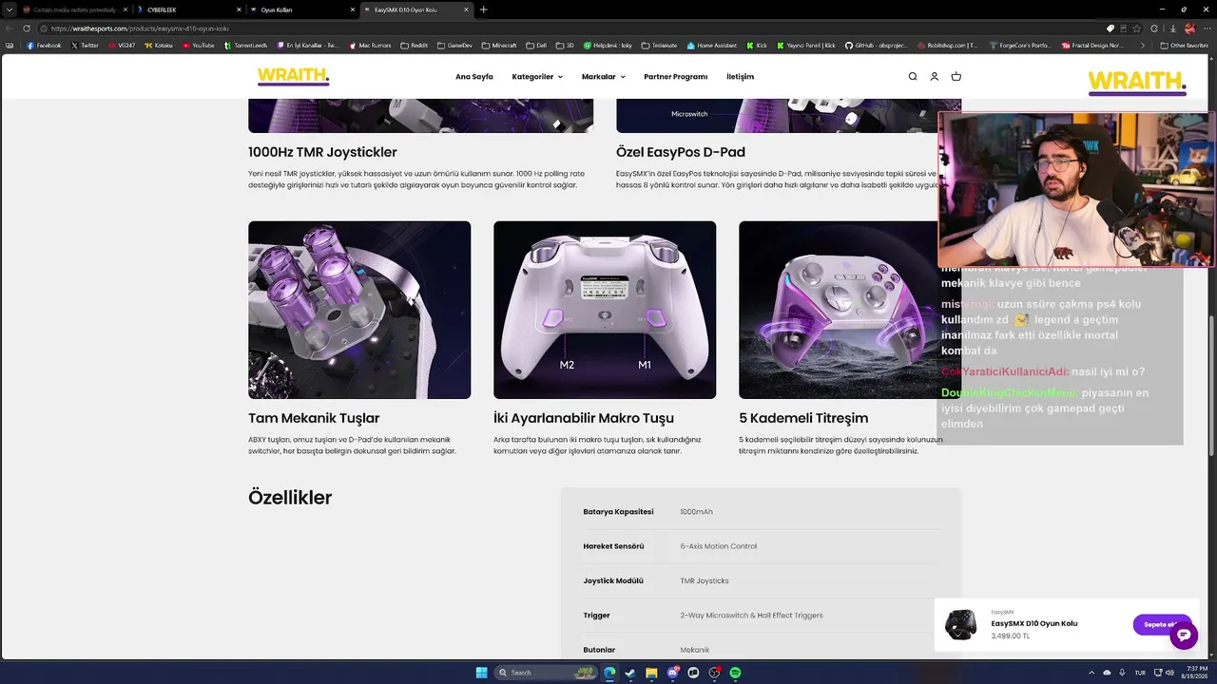The image size is (1217, 684).
Task: Open the Minecraft bookmark folder
Action: pyautogui.click(x=500, y=46)
